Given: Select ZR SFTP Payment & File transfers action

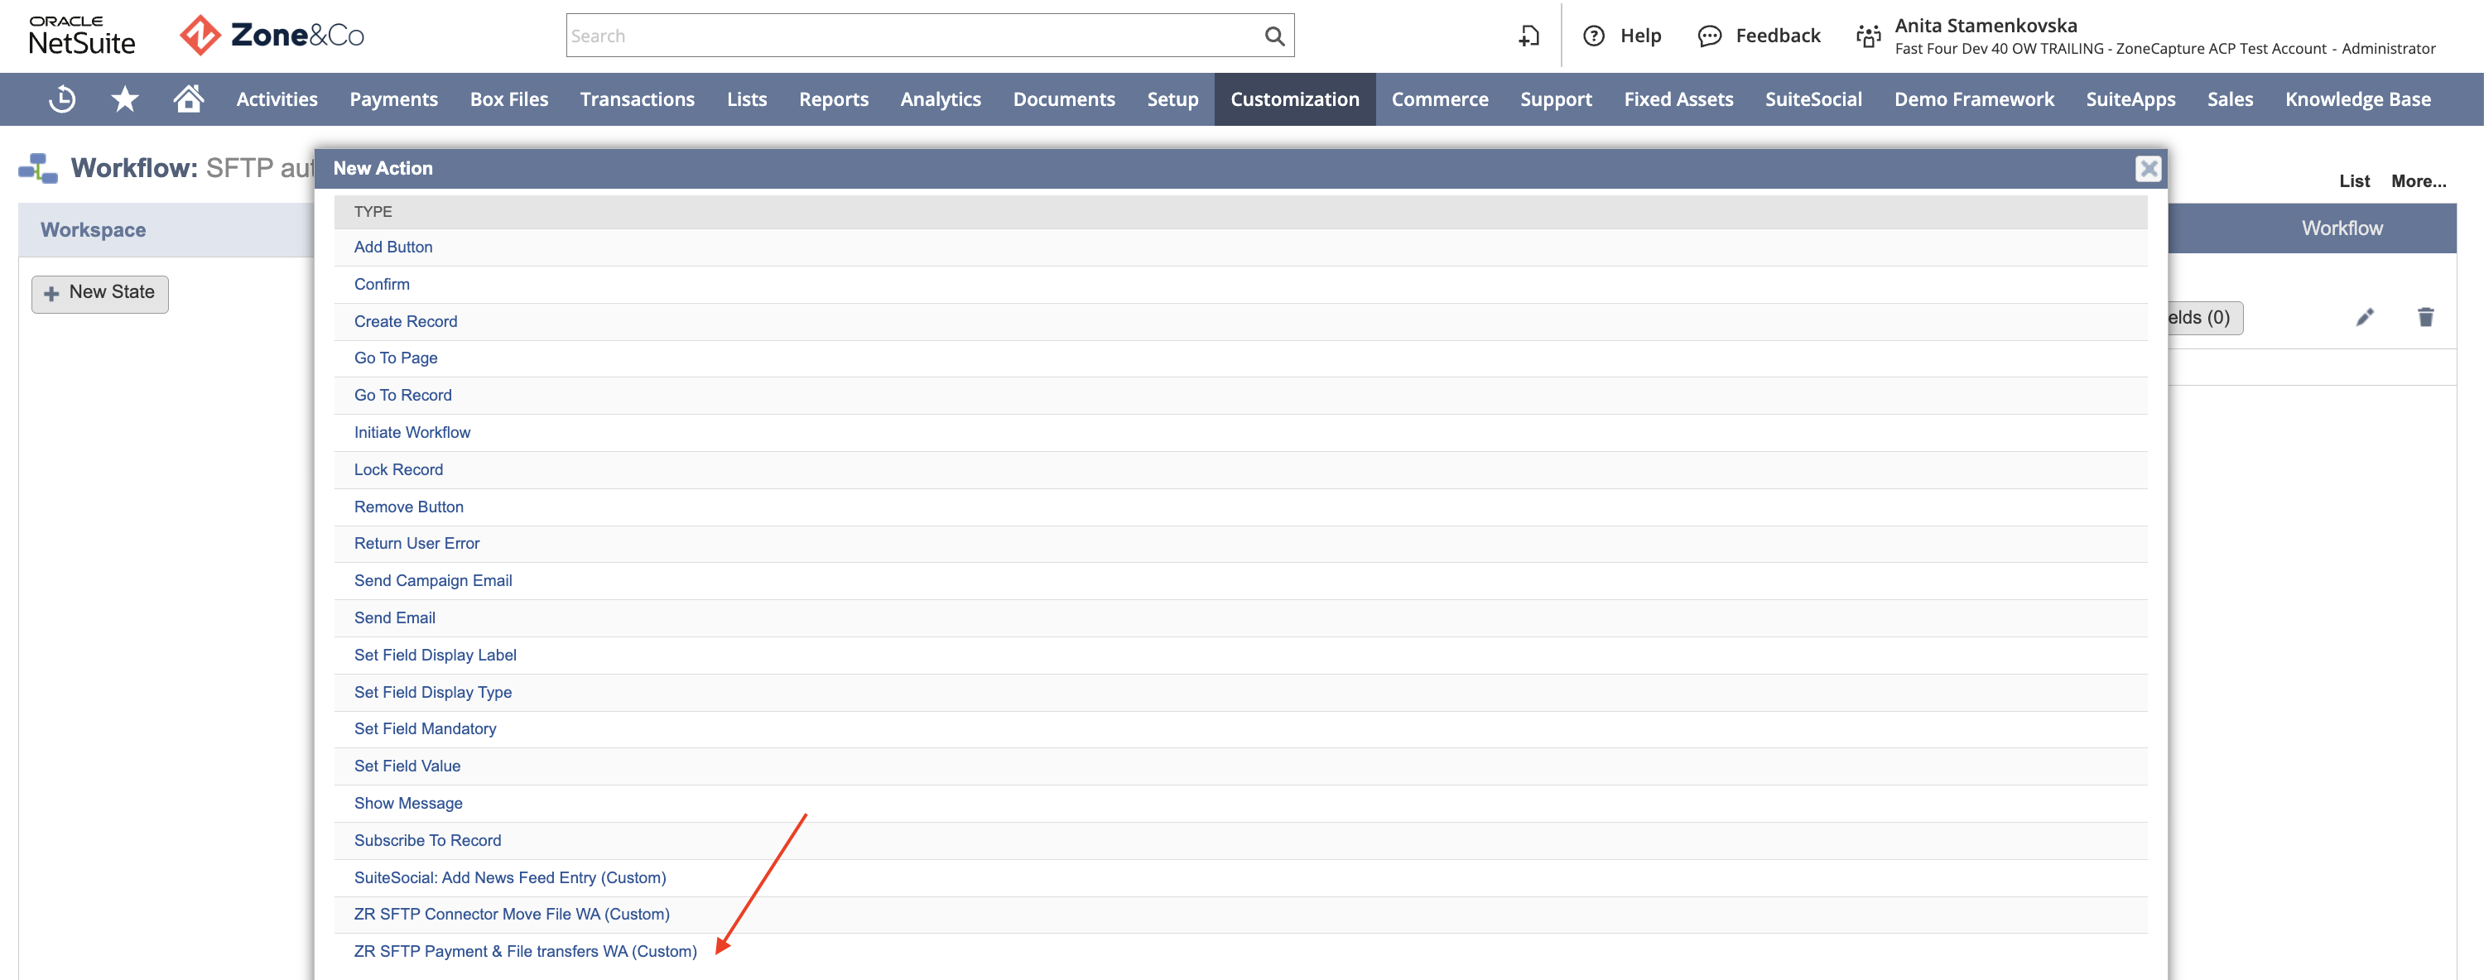Looking at the screenshot, I should coord(525,951).
